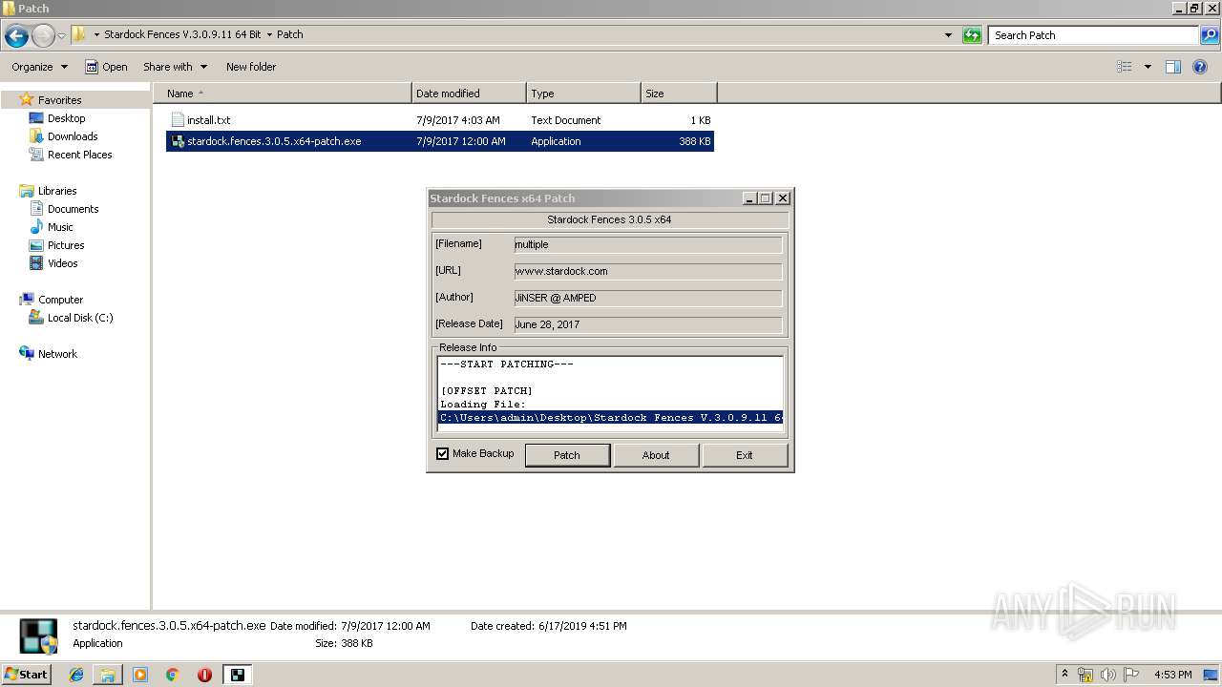Open Internet Explorer from the taskbar
1222x687 pixels.
coord(76,675)
